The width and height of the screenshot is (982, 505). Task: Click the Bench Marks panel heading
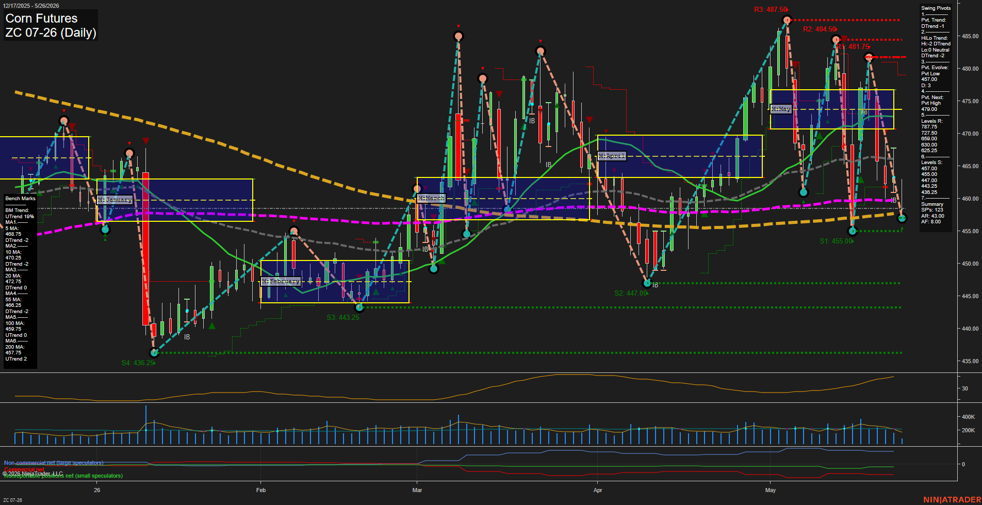21,199
